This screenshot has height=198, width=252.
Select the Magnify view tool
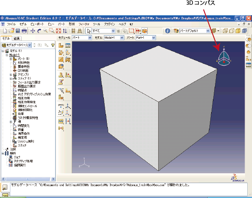point(46,31)
